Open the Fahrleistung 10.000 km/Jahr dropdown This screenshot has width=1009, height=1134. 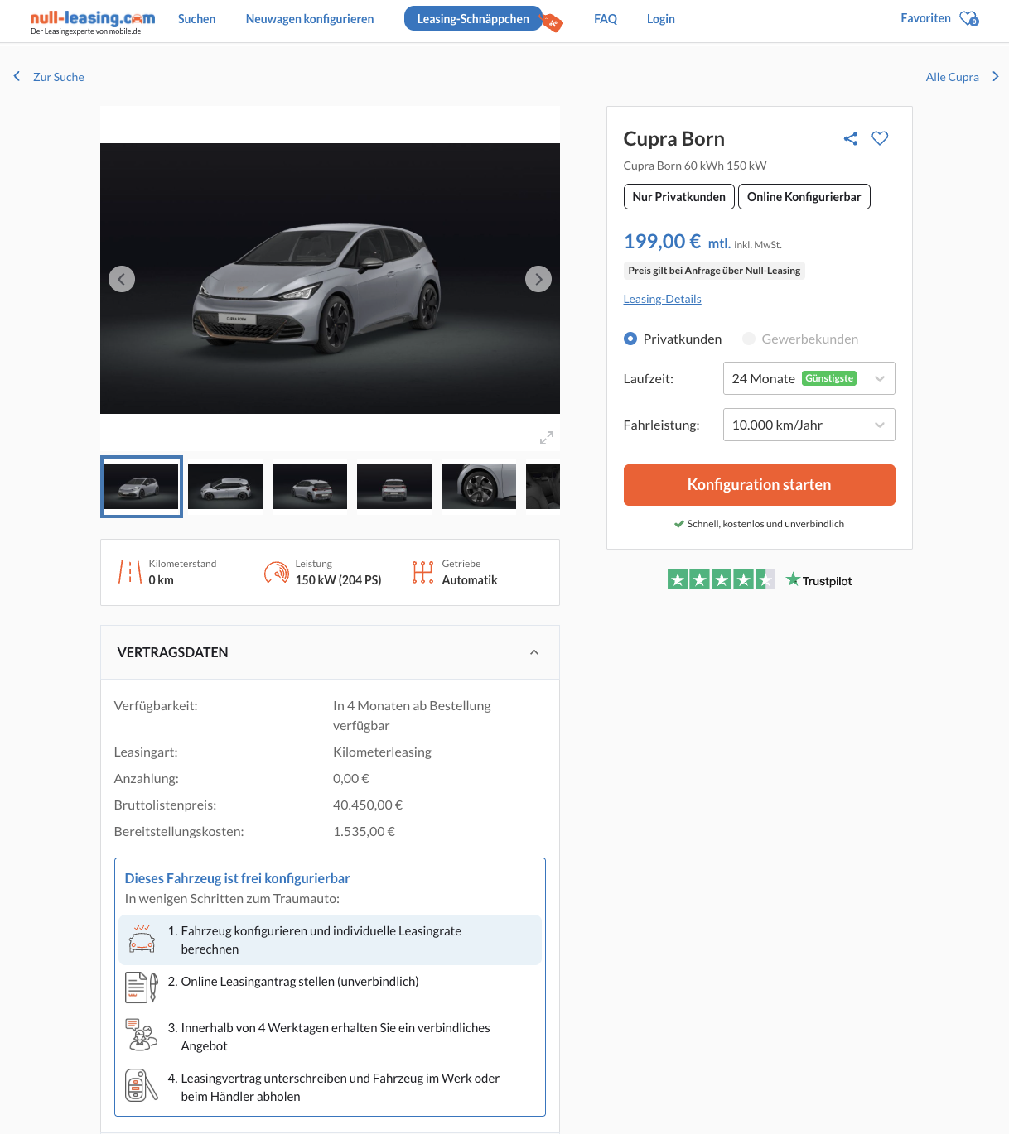[809, 425]
